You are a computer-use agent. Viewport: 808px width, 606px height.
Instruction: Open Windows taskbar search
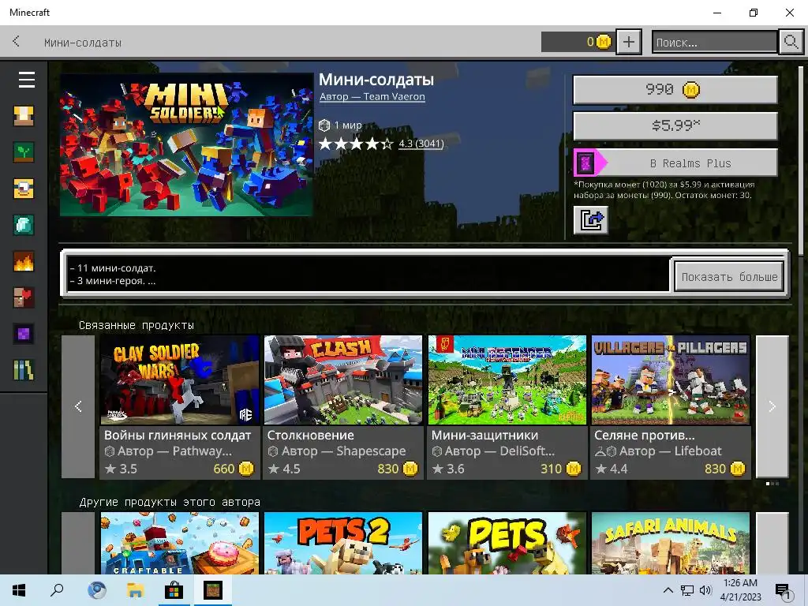[57, 590]
